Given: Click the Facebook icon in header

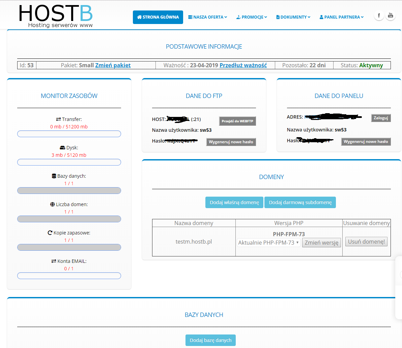Looking at the screenshot, I should point(379,16).
